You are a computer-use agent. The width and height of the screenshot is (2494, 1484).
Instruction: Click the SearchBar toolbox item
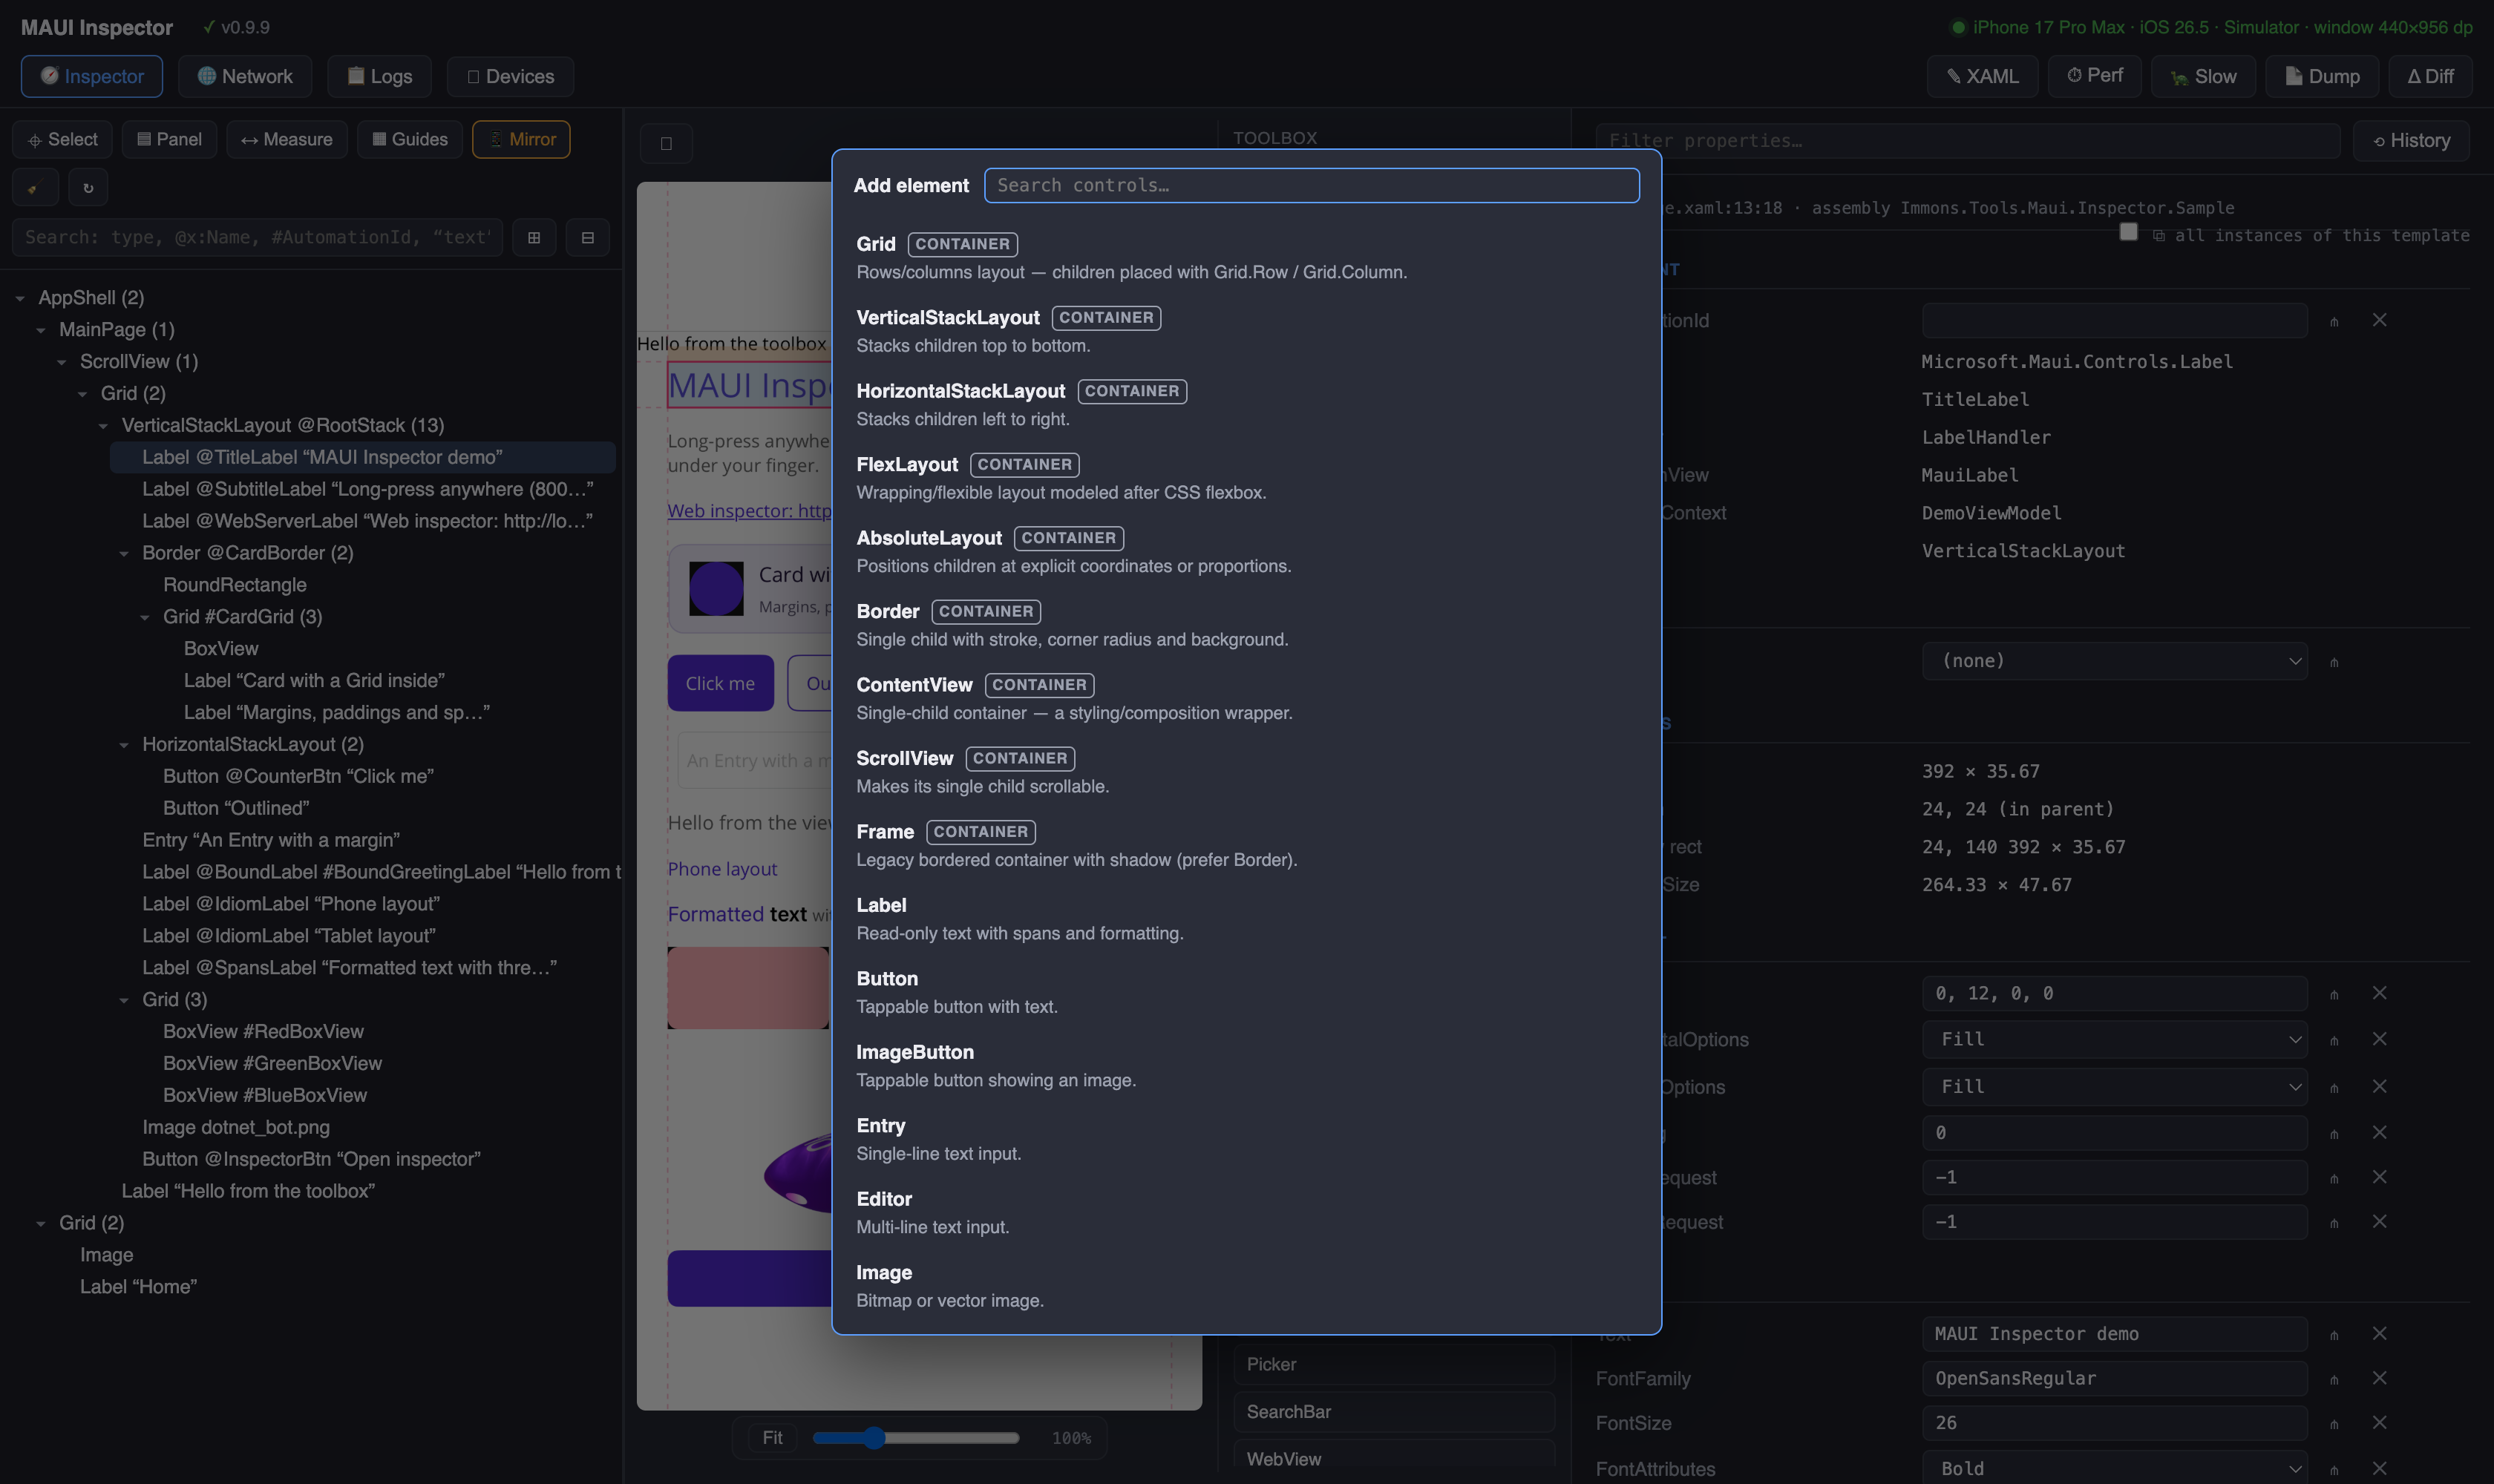tap(1395, 1412)
